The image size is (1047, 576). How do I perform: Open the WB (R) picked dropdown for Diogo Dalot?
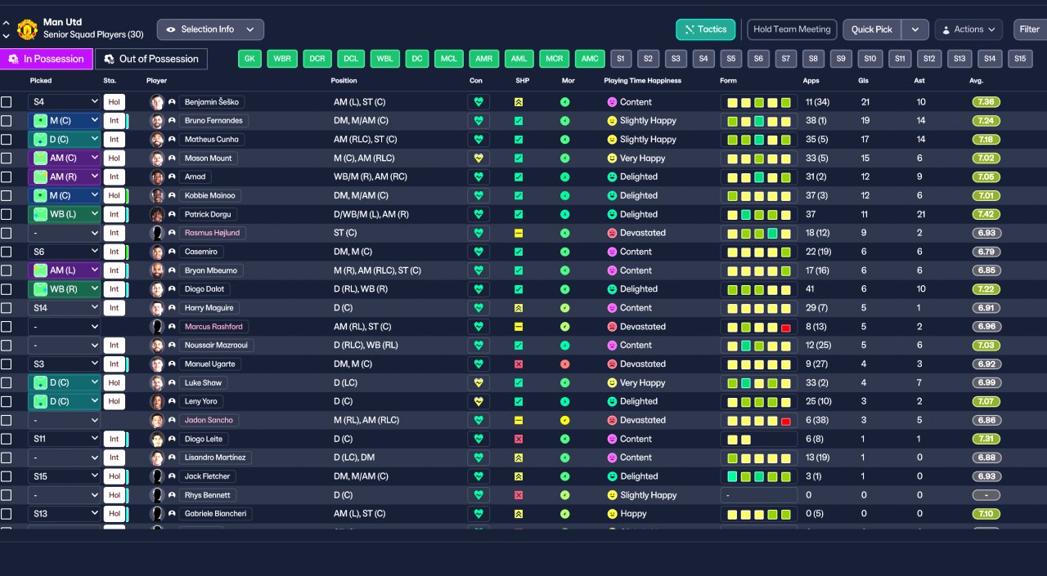pyautogui.click(x=65, y=289)
